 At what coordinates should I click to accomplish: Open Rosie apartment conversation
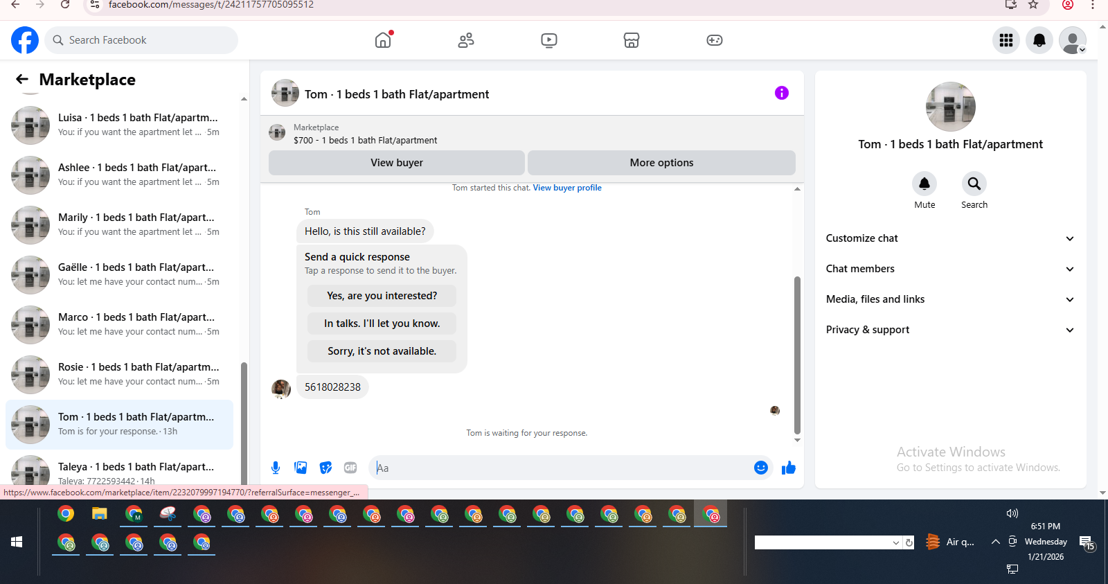coord(119,375)
